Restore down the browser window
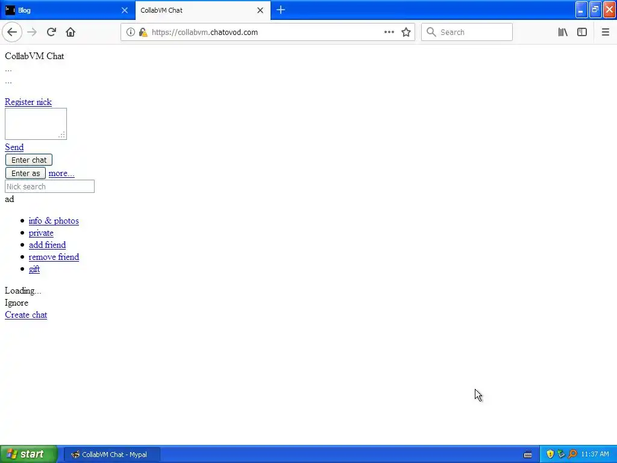Screen dimensions: 617x463 pyautogui.click(x=595, y=10)
